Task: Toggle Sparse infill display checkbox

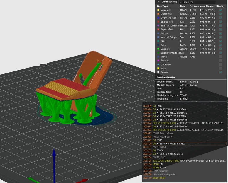Action: [221, 22]
